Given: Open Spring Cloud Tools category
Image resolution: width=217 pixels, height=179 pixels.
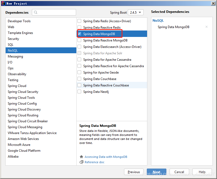Looking at the screenshot, I should pyautogui.click(x=41, y=98).
